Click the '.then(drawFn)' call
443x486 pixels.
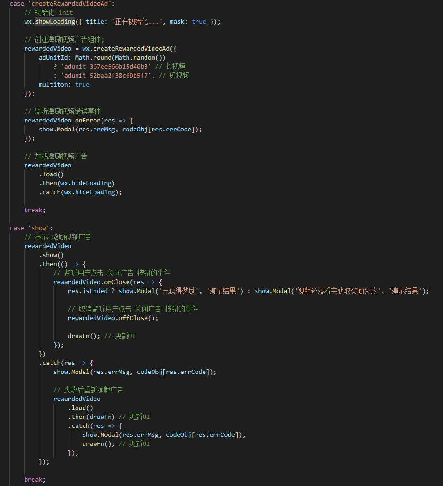click(x=91, y=417)
